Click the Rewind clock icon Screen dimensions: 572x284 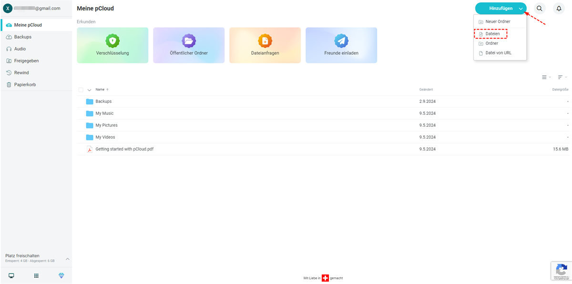[9, 72]
